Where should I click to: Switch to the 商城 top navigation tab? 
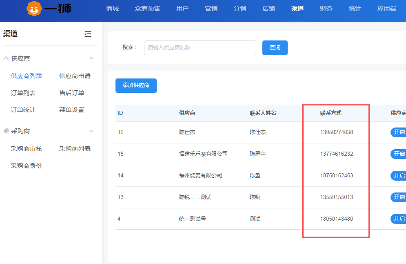tap(112, 9)
